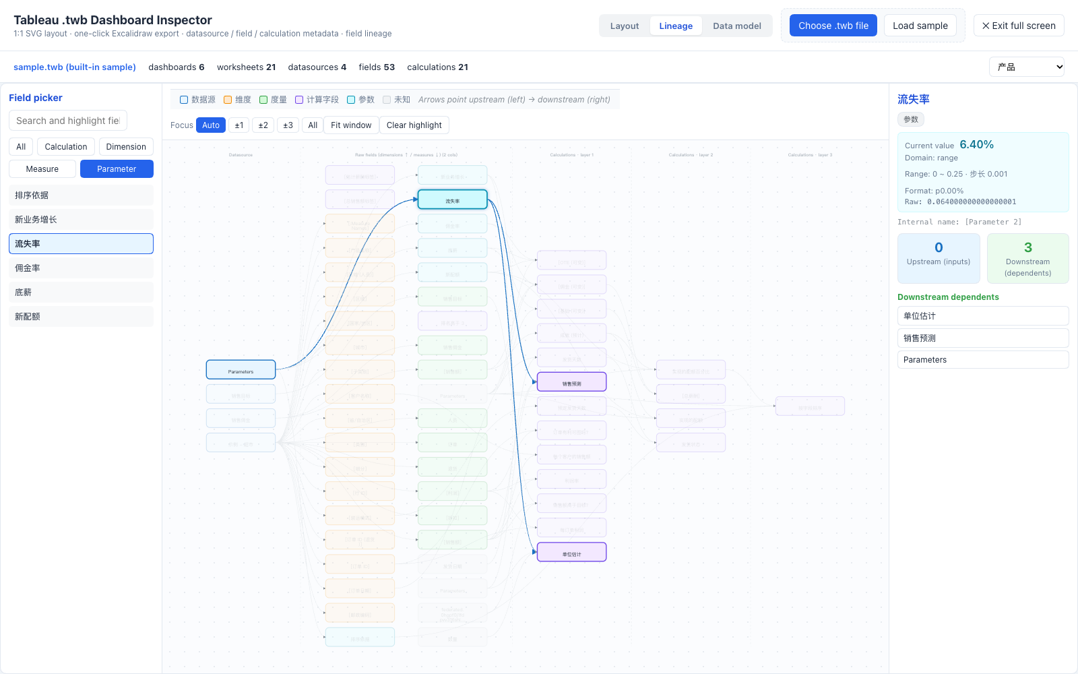
Task: Filter field picker by Calculation
Action: (x=66, y=147)
